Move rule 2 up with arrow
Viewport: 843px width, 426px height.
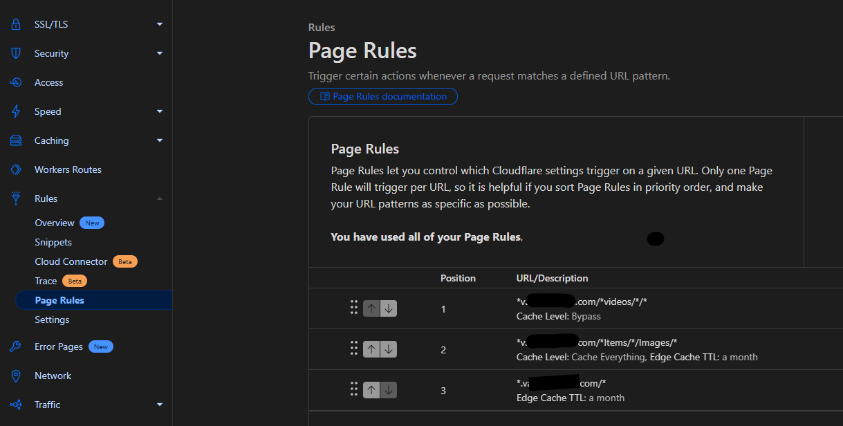(371, 349)
